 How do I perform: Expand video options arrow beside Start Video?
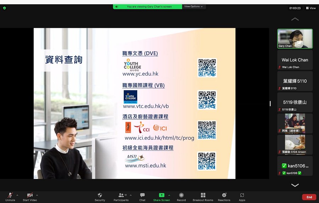(37, 195)
